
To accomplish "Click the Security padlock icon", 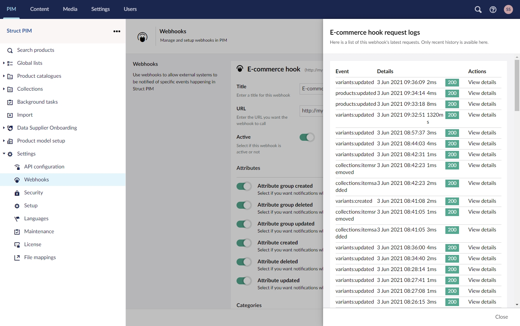I will 17,193.
